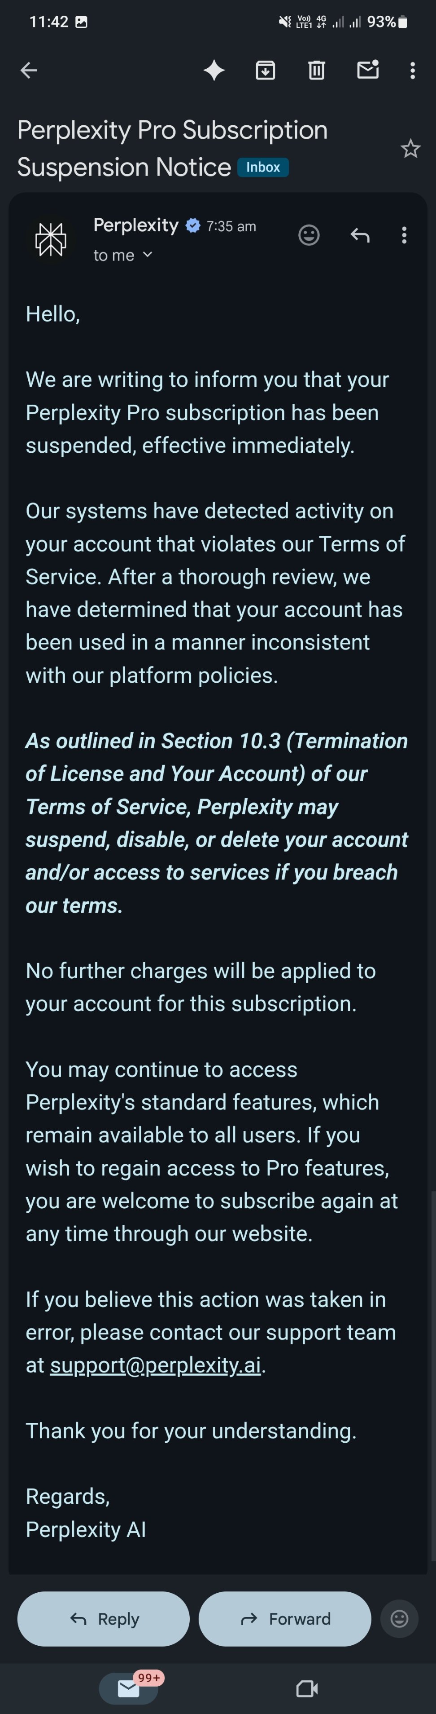Tap the emoji button beside Forward
436x1714 pixels.
(x=399, y=1618)
